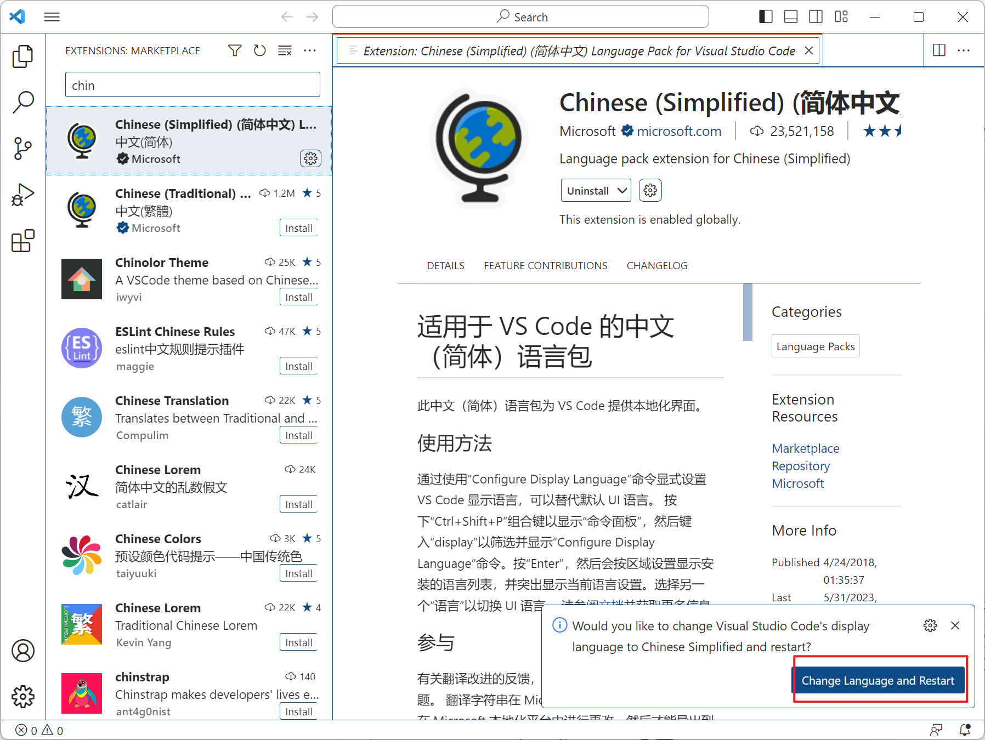Clear extensions search results
985x740 pixels.
pos(285,50)
